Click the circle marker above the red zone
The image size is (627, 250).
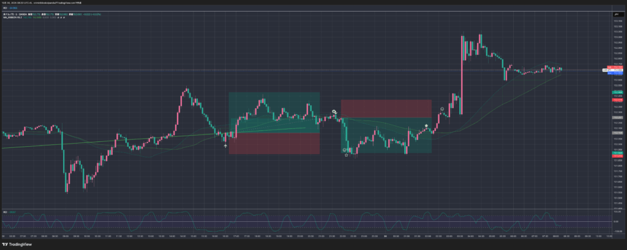[334, 112]
